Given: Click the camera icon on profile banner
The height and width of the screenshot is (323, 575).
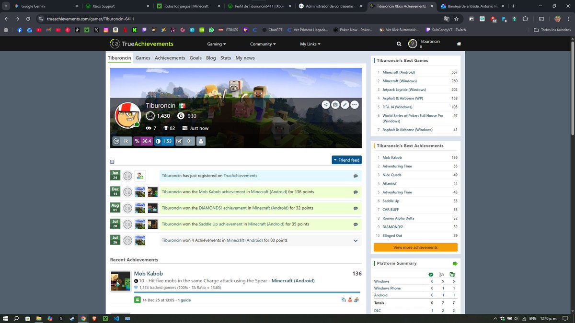Looking at the screenshot, I should 335,104.
